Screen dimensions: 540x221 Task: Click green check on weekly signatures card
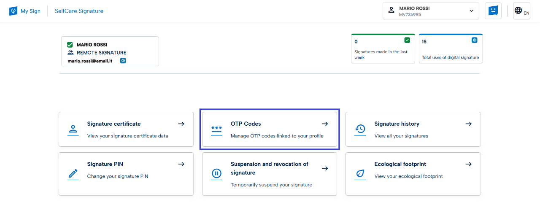pos(407,40)
